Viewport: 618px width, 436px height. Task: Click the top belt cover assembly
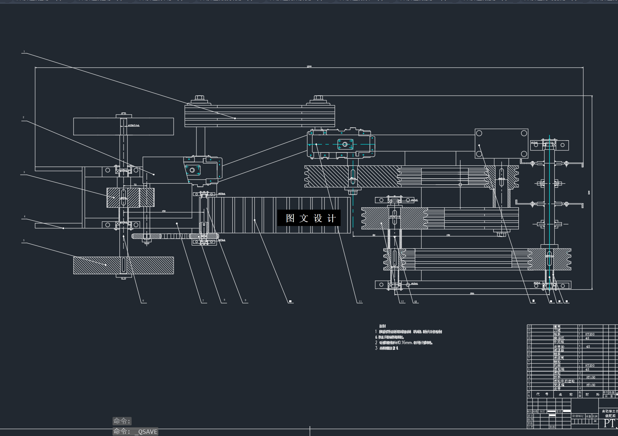click(x=260, y=116)
